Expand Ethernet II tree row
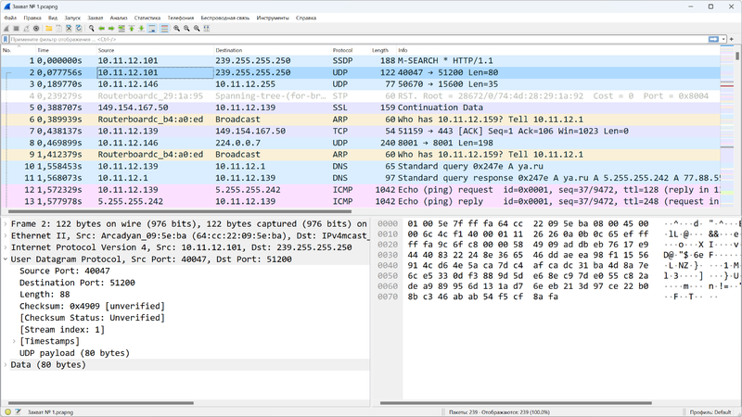Viewport: 742px width, 417px height. [x=6, y=236]
